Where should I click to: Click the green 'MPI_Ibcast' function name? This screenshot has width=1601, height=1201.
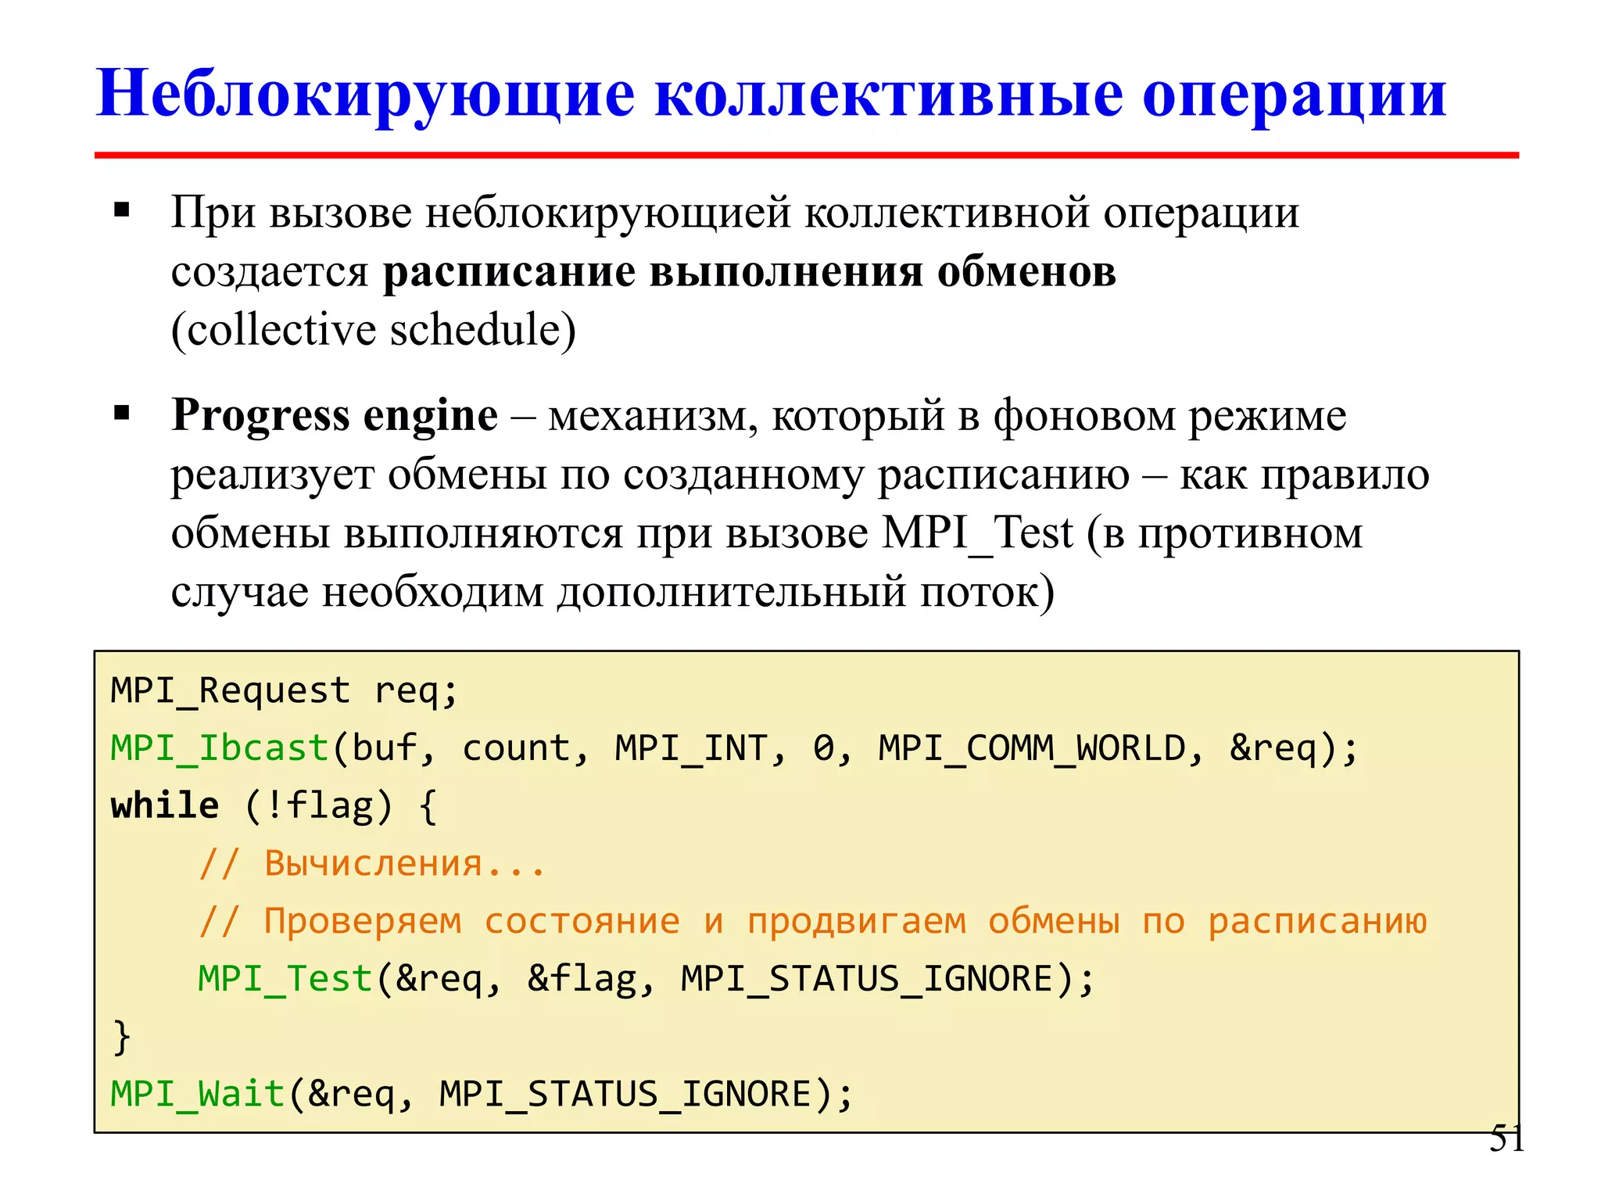coord(220,748)
